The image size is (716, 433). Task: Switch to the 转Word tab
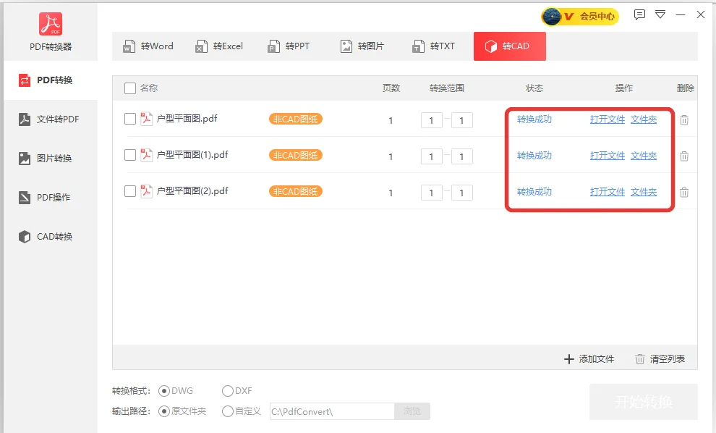click(148, 46)
